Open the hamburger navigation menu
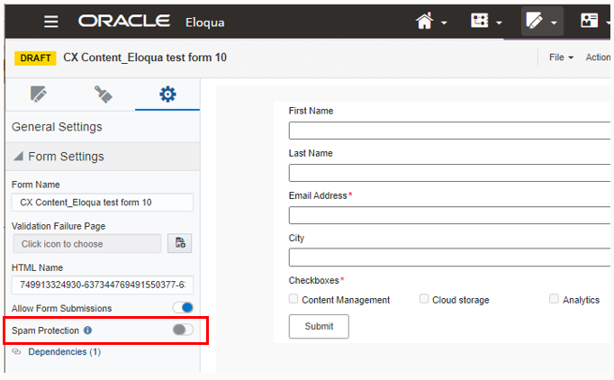The image size is (614, 380). click(51, 21)
